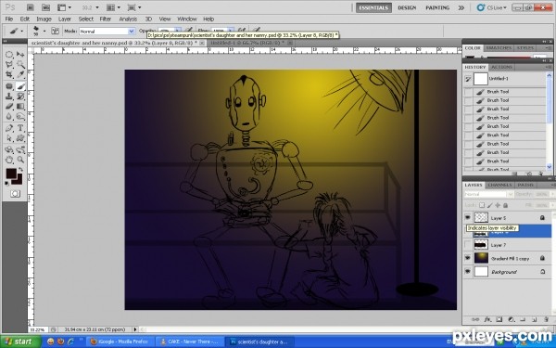Delete the selected layer using the trash icon
556x348 pixels.
pyautogui.click(x=546, y=319)
